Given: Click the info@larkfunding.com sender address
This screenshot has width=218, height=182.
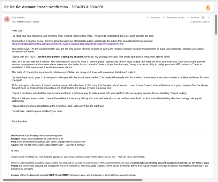Looking at the screenshot, I should click(x=51, y=136).
